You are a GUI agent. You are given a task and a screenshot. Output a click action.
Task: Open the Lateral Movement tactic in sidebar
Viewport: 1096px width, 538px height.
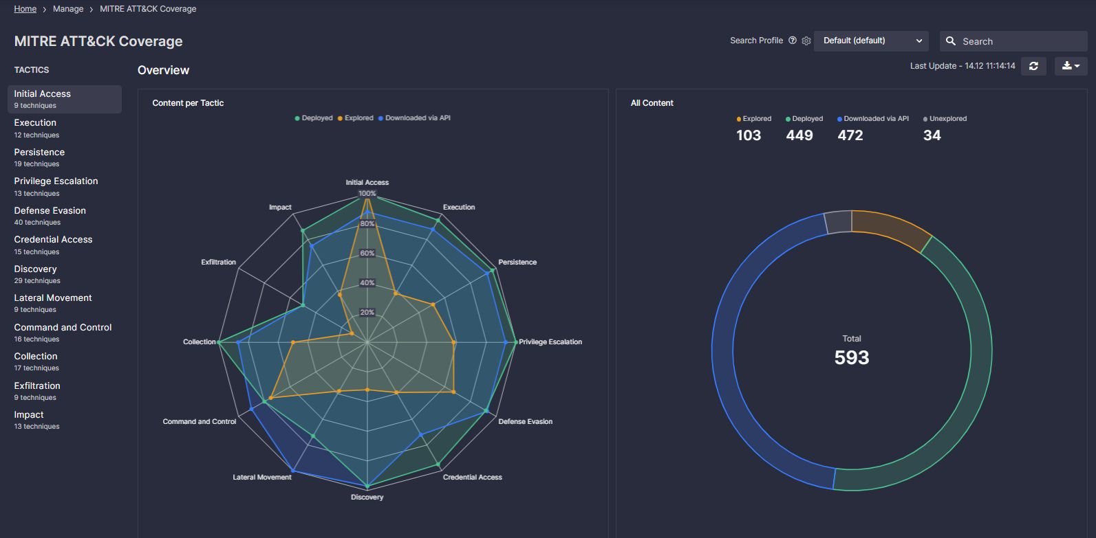[65, 303]
